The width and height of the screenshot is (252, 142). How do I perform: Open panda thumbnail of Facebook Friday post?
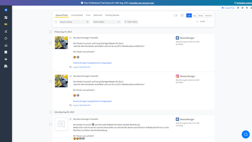(x=61, y=43)
